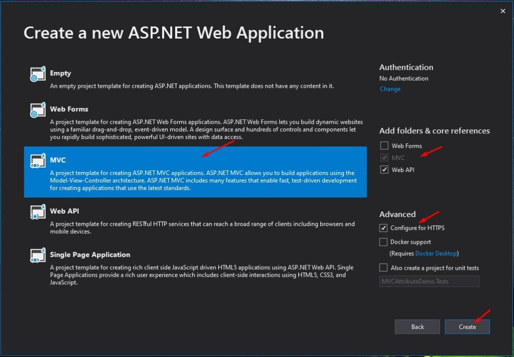Click the Create button

pyautogui.click(x=467, y=326)
